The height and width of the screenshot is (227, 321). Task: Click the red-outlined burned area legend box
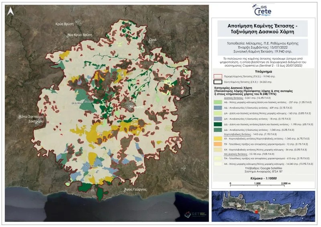217,76
